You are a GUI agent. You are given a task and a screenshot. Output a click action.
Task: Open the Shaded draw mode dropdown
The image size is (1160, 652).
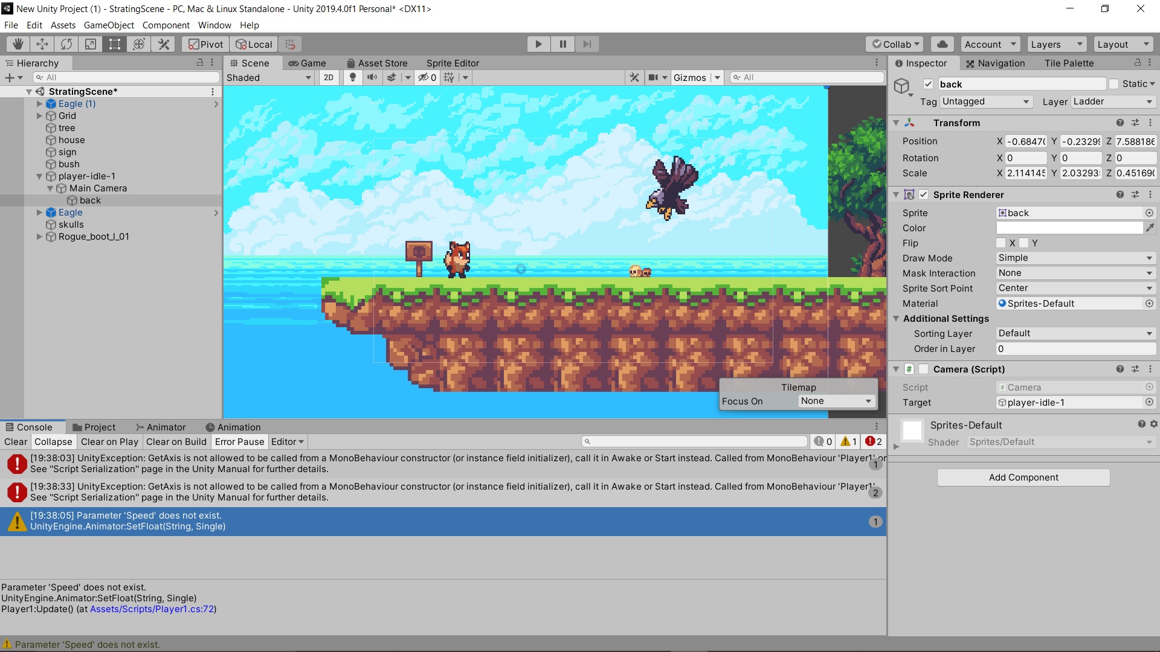269,77
